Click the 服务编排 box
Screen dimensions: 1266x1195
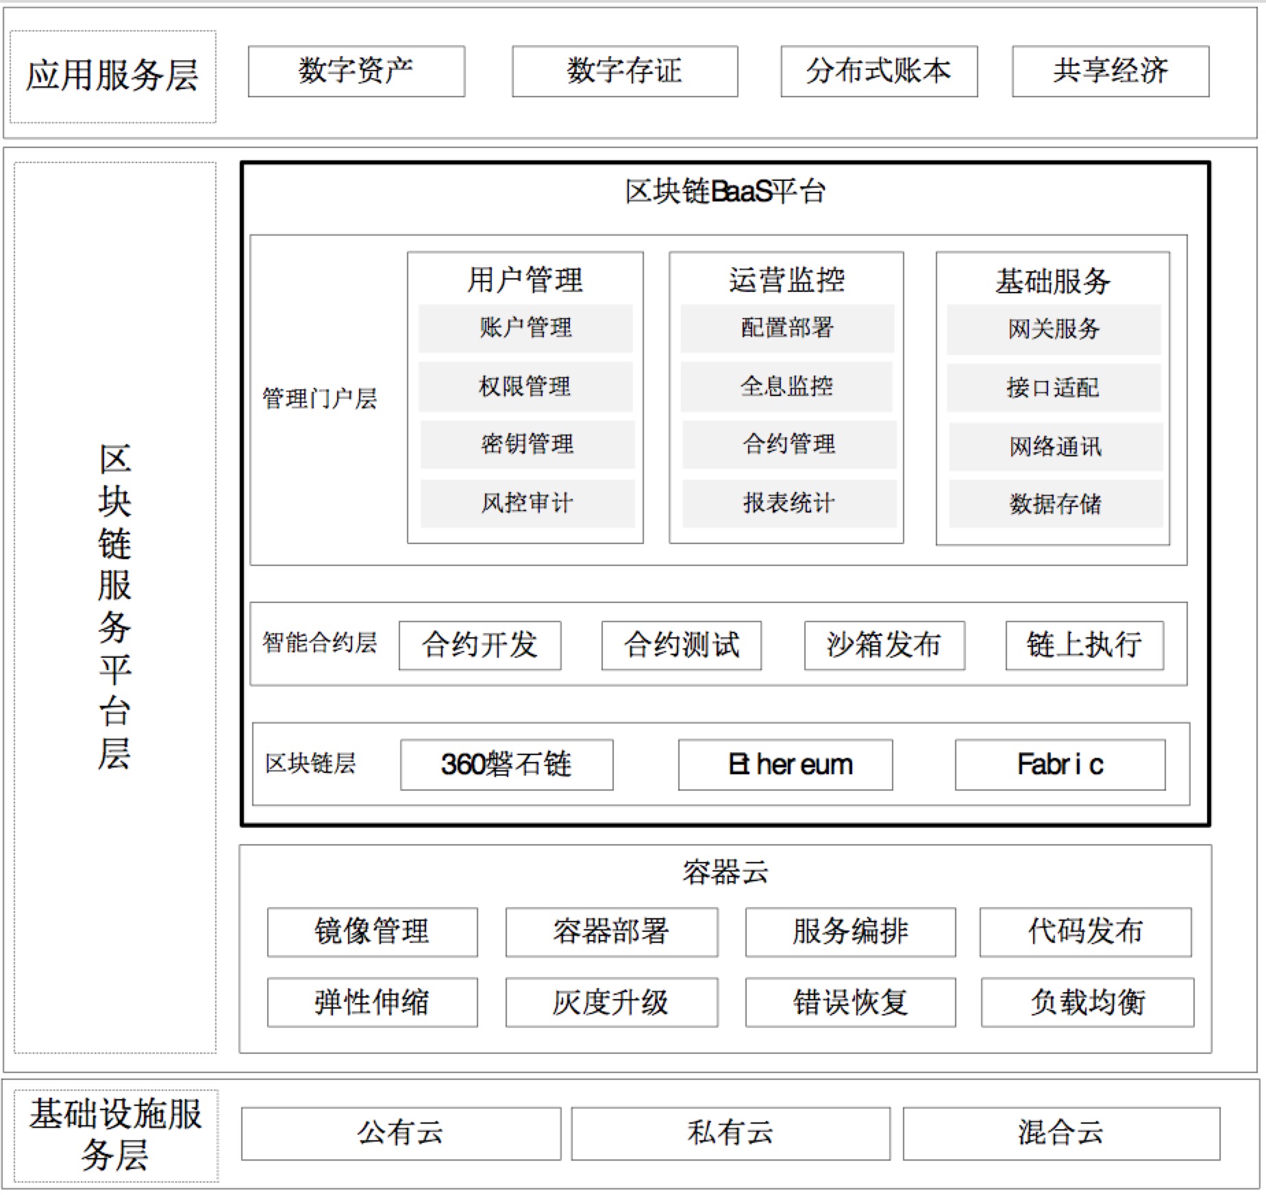(x=851, y=933)
